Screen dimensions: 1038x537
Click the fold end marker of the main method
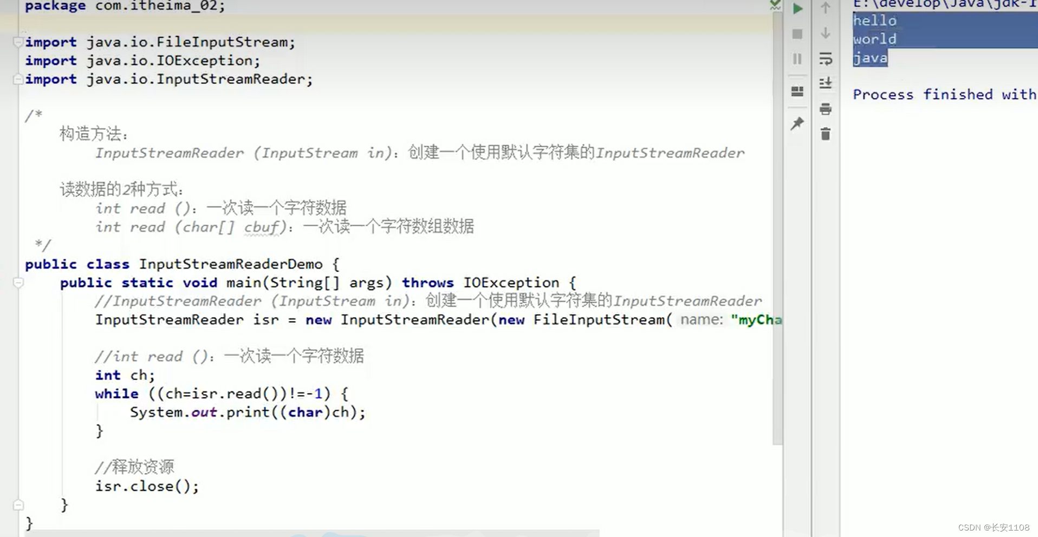(18, 505)
